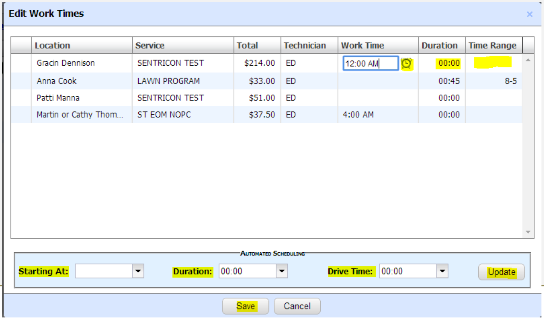The height and width of the screenshot is (320, 544).
Task: Click the clock icon beside Work Time
Action: tap(407, 63)
